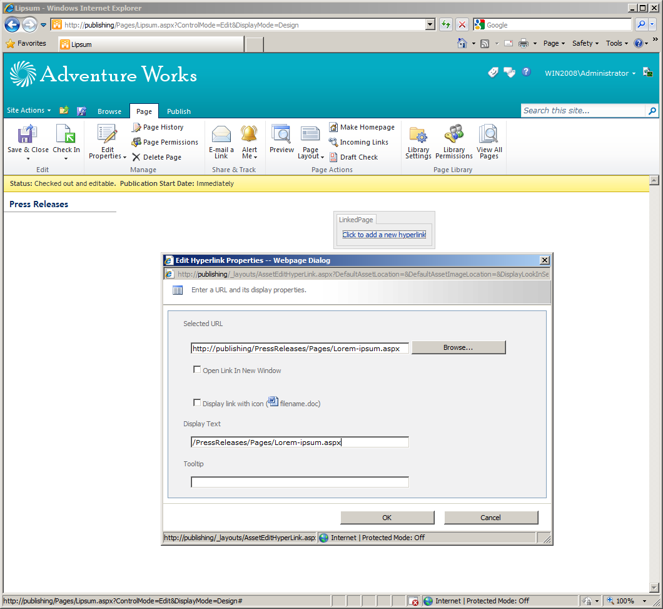Enable Open Link In New Window checkbox
This screenshot has width=663, height=609.
pyautogui.click(x=197, y=369)
